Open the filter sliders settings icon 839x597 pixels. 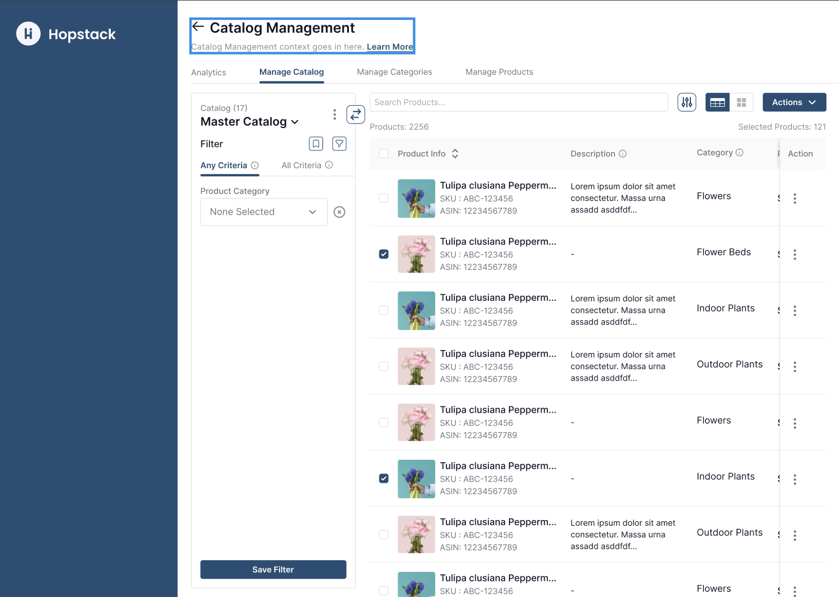pyautogui.click(x=686, y=103)
